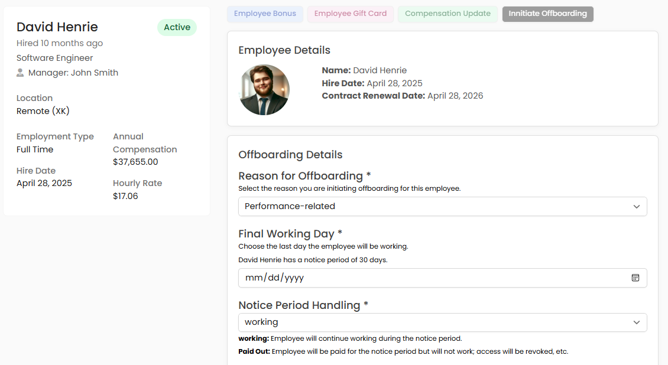Screen dimensions: 668x365
Task: Click the $17.06 hourly rate value
Action: click(125, 196)
